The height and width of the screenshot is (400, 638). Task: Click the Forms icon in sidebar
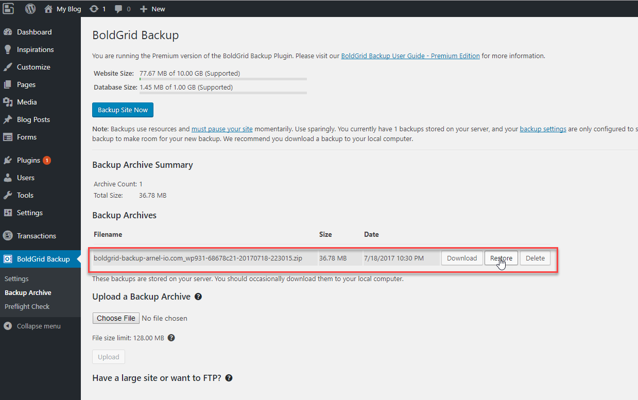click(8, 137)
